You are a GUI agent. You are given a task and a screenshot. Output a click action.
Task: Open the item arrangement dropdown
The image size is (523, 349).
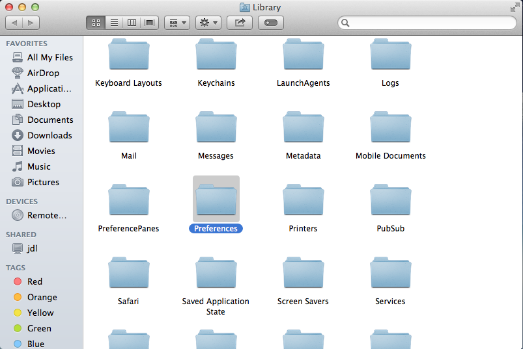pos(177,23)
